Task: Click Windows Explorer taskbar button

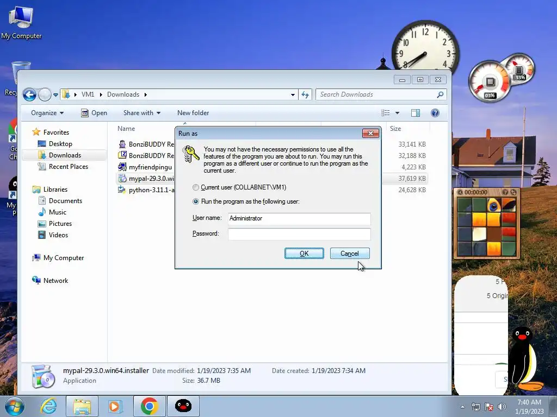Action: (82, 406)
